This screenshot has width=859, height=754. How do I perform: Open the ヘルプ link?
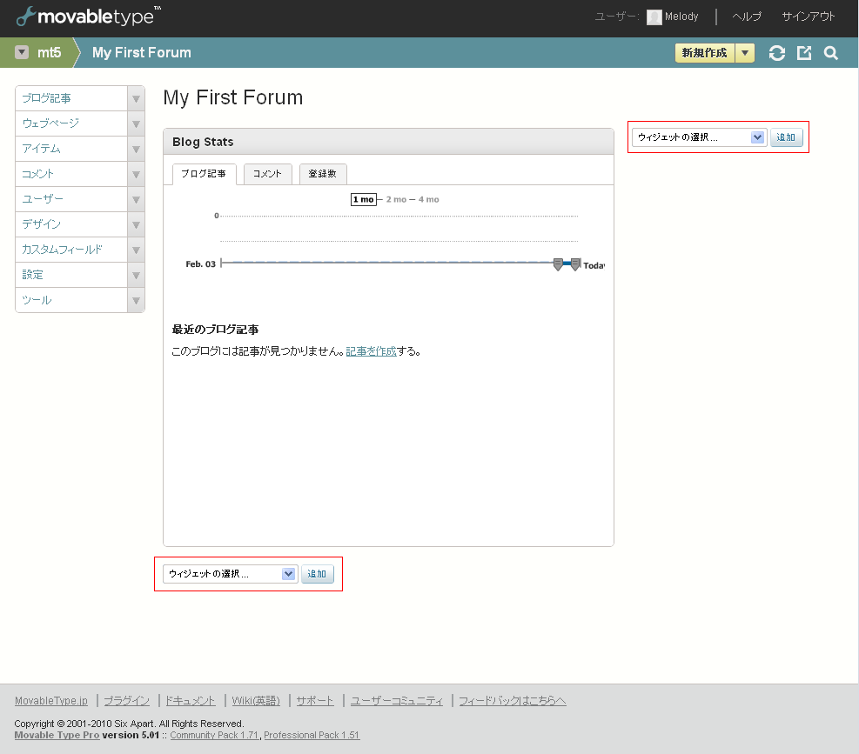(x=747, y=17)
